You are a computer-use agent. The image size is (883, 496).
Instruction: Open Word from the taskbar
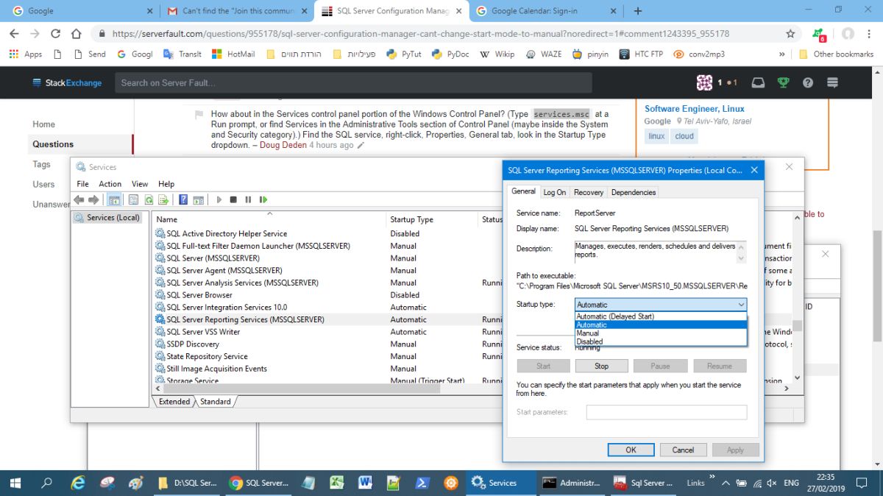365,483
